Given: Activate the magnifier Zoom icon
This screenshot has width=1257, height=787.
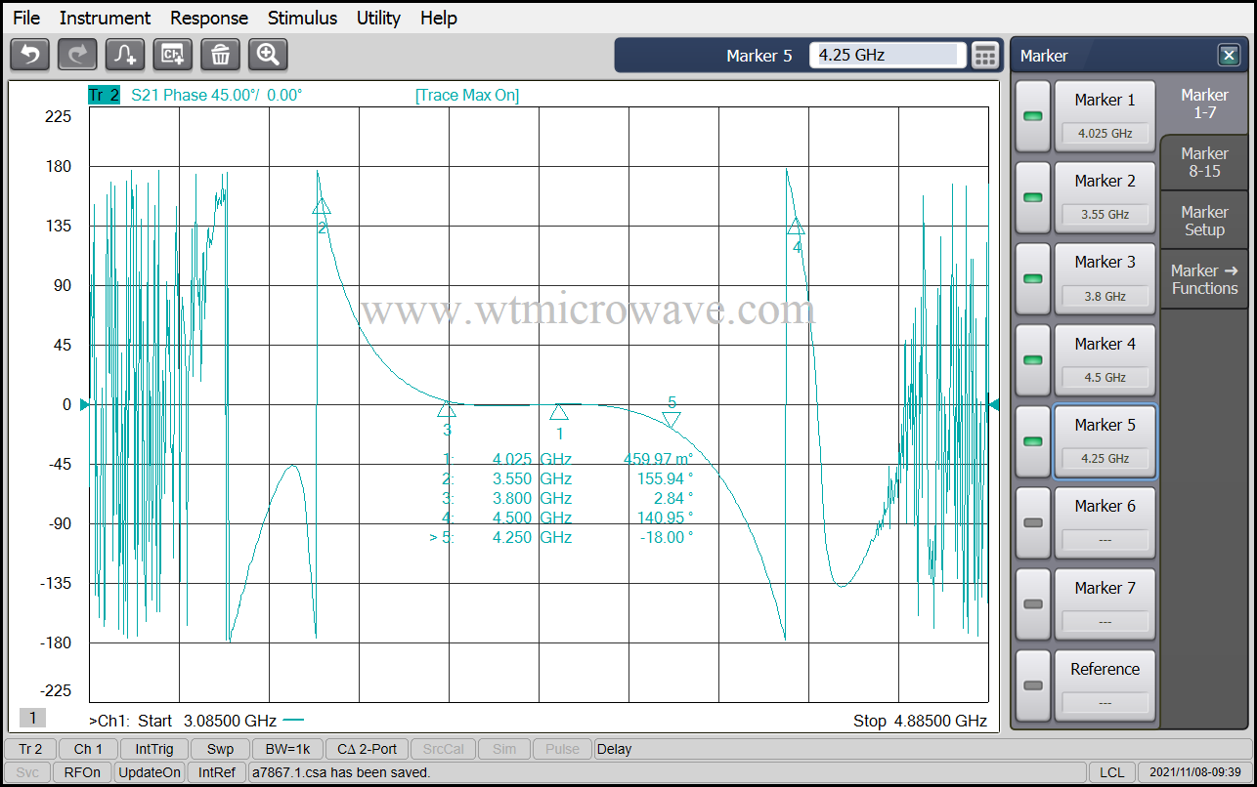Looking at the screenshot, I should (267, 55).
